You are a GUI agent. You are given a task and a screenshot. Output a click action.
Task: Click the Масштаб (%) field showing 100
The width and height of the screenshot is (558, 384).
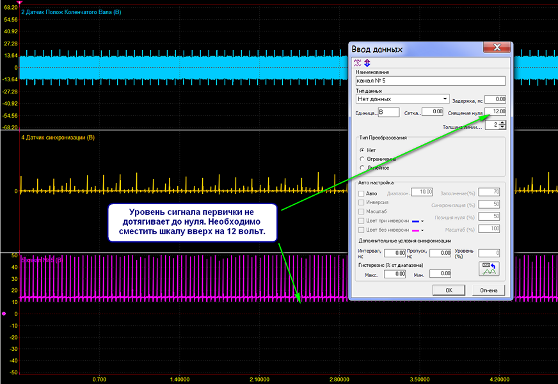[x=490, y=228]
